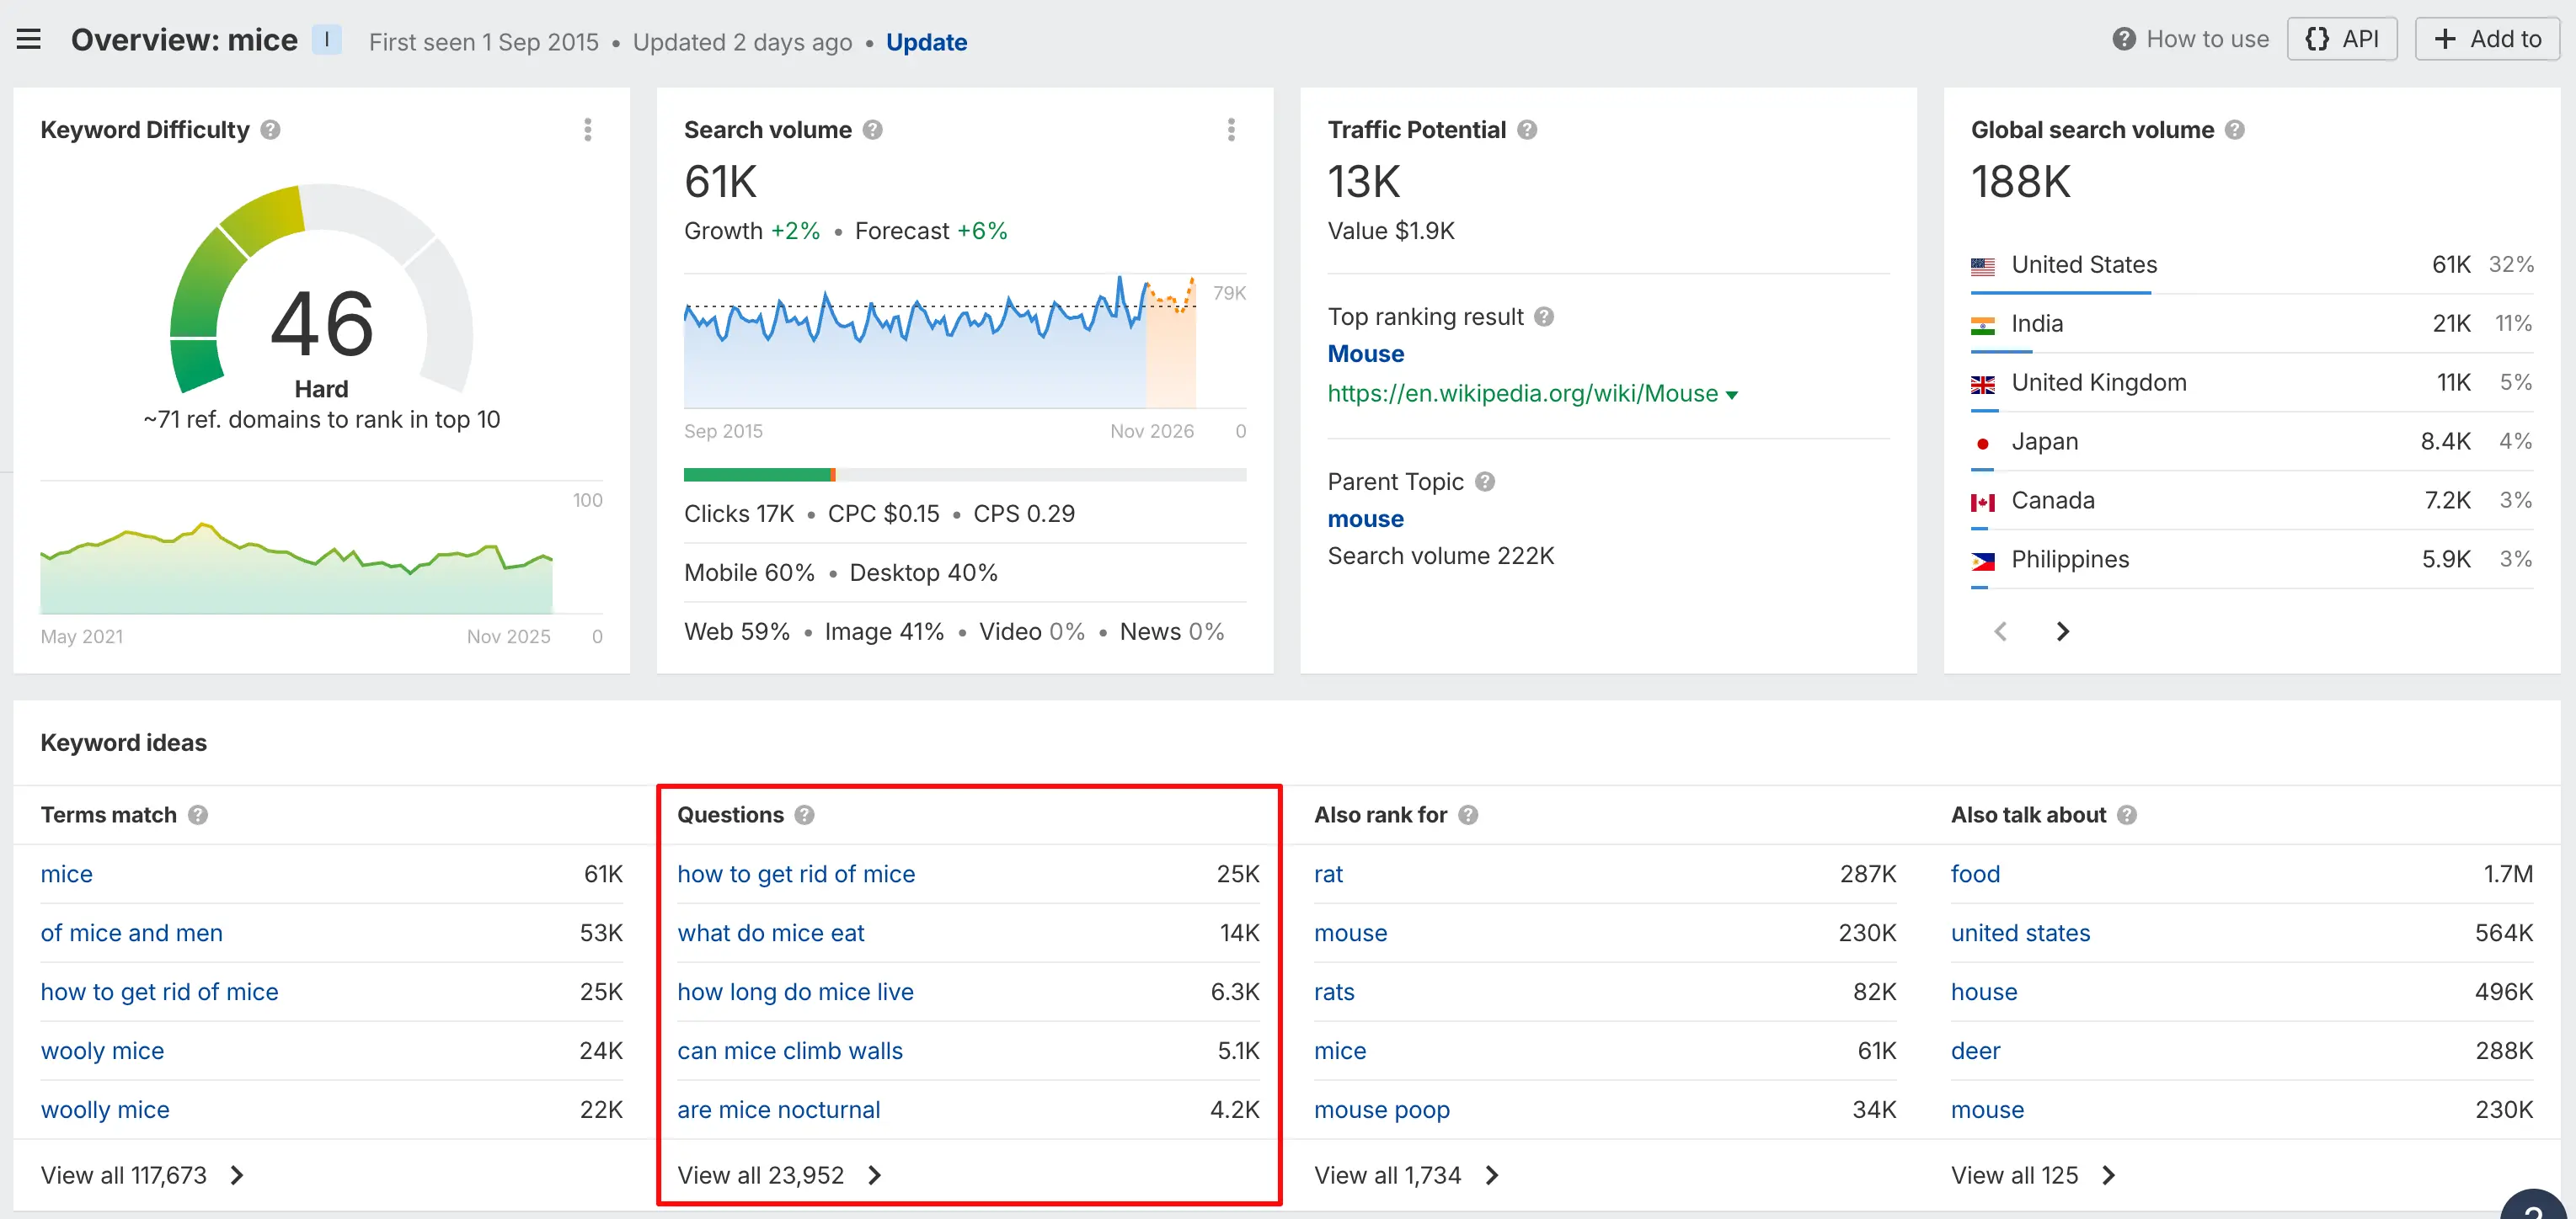Open 'are mice nocturnal' question

[x=778, y=1110]
